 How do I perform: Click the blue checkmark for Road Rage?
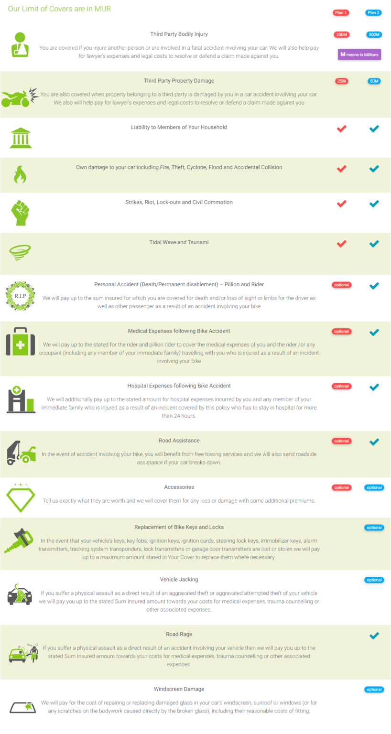click(374, 636)
